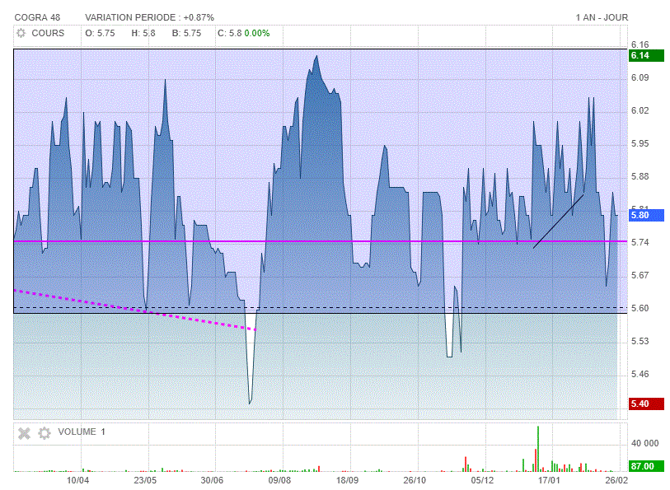The height and width of the screenshot is (490, 670).
Task: Click the 6.02 price axis label
Action: pyautogui.click(x=640, y=110)
